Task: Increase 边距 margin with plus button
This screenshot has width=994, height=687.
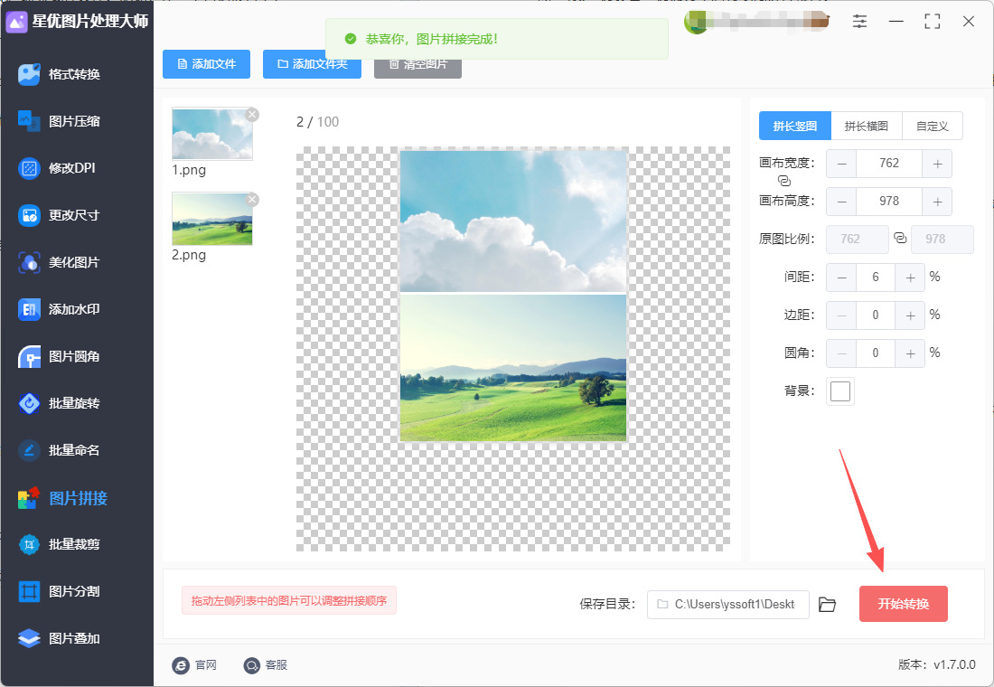Action: pyautogui.click(x=910, y=315)
